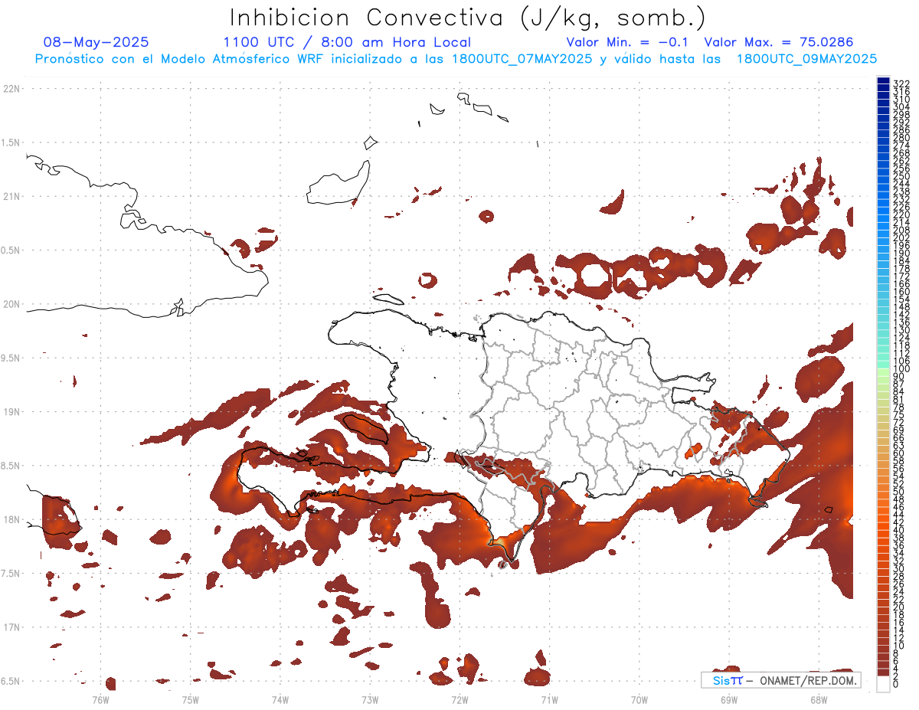Click the legend value '160' on color scale
Viewport: 919px width, 710px height.
(901, 293)
